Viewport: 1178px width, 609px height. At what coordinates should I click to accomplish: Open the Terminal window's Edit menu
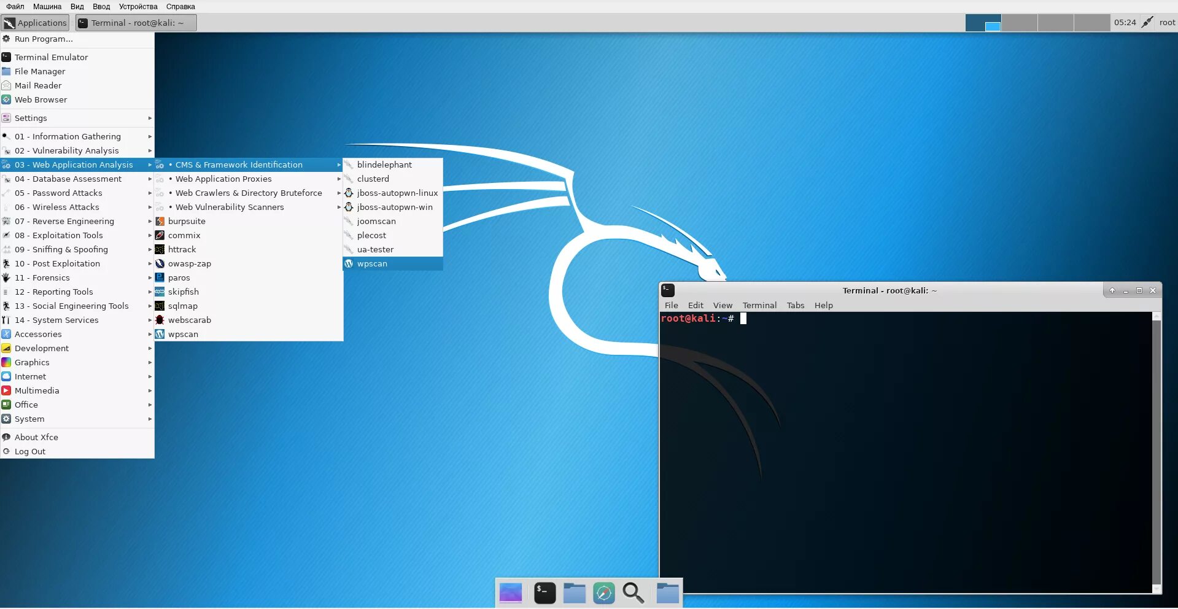click(x=696, y=305)
